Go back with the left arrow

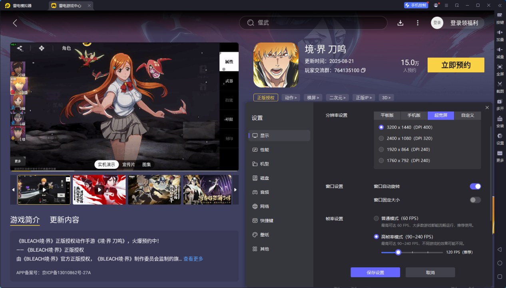point(15,23)
